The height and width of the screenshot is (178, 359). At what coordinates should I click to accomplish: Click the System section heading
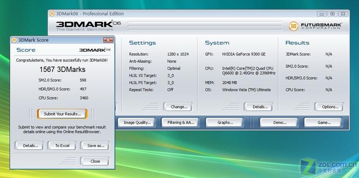(217, 43)
